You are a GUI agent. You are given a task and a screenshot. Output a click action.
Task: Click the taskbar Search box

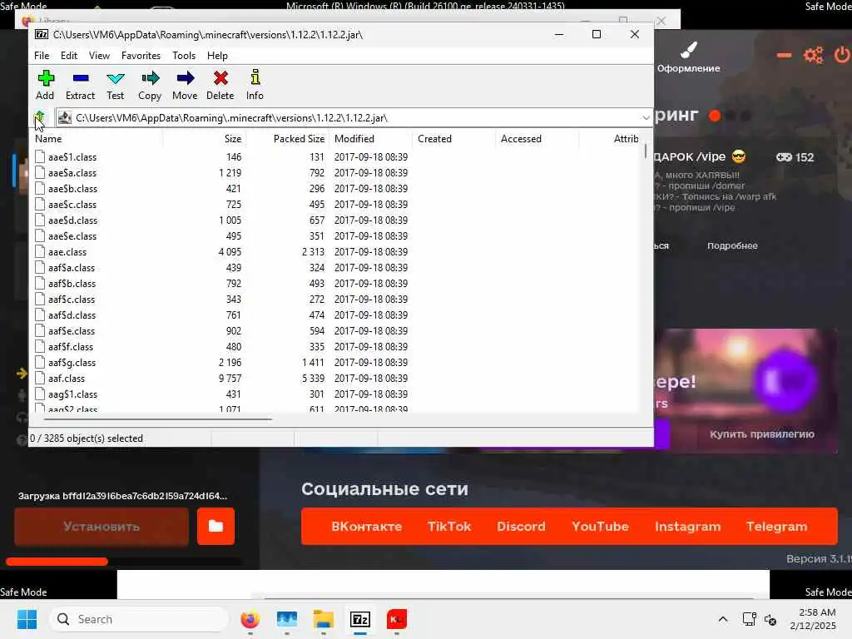pos(139,619)
